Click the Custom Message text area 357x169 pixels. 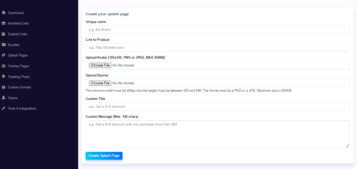point(217,134)
